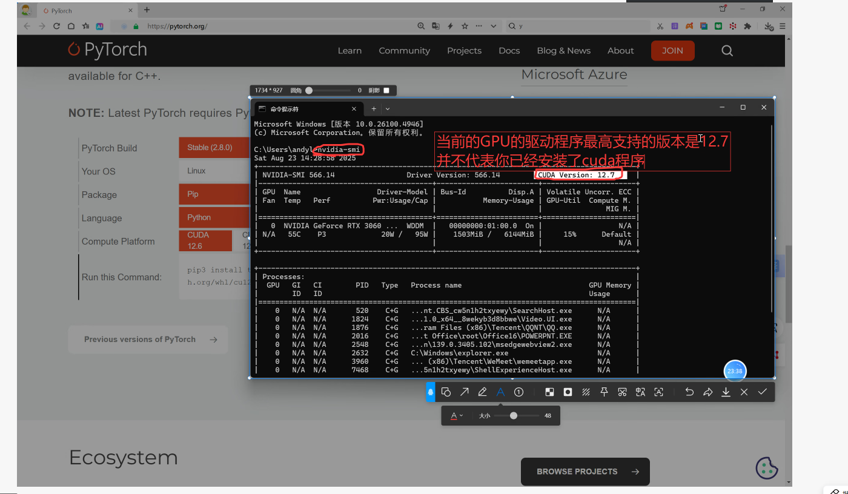This screenshot has width=848, height=494.
Task: Click the 23:38 blue timer badge
Action: pyautogui.click(x=735, y=371)
